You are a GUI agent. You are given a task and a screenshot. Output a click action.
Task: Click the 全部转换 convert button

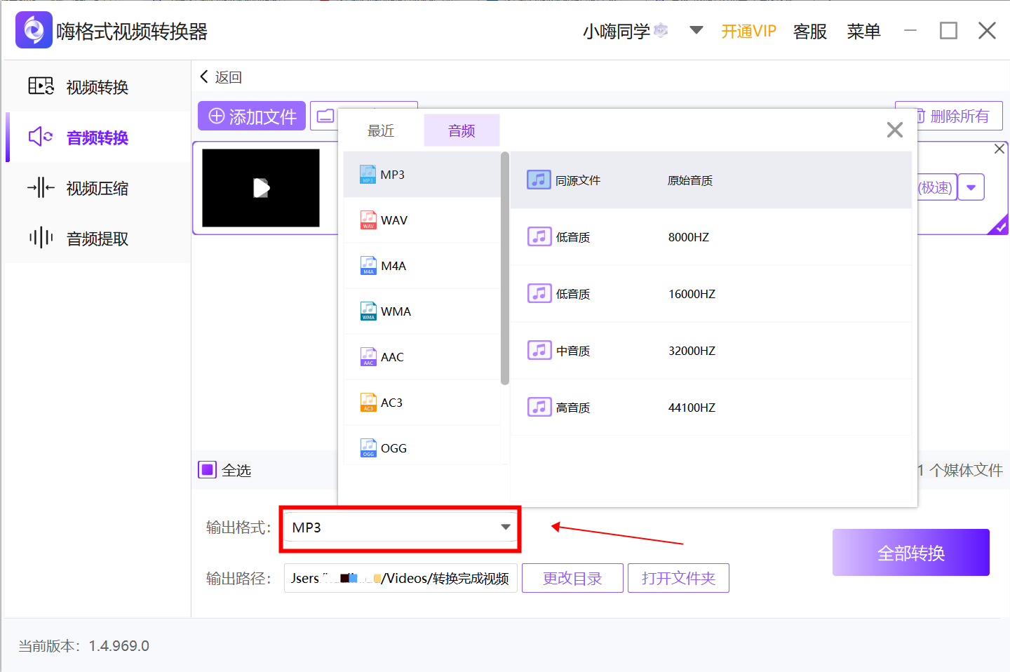click(x=910, y=552)
